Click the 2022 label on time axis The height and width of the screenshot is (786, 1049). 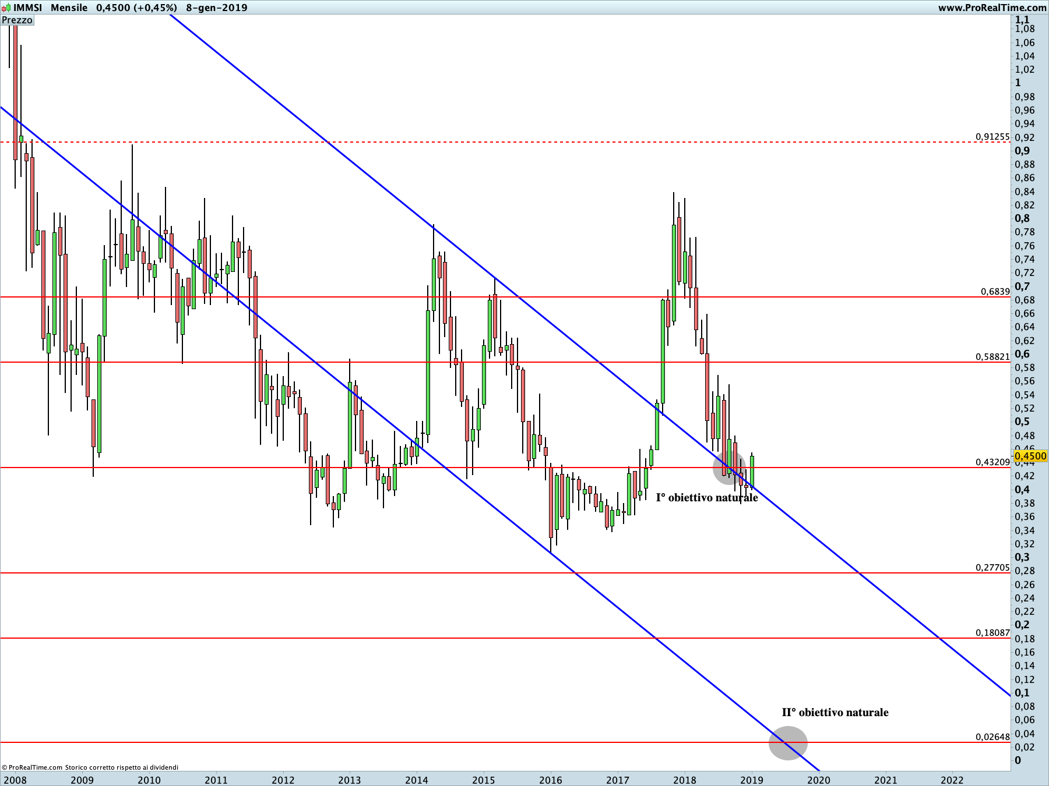click(952, 780)
